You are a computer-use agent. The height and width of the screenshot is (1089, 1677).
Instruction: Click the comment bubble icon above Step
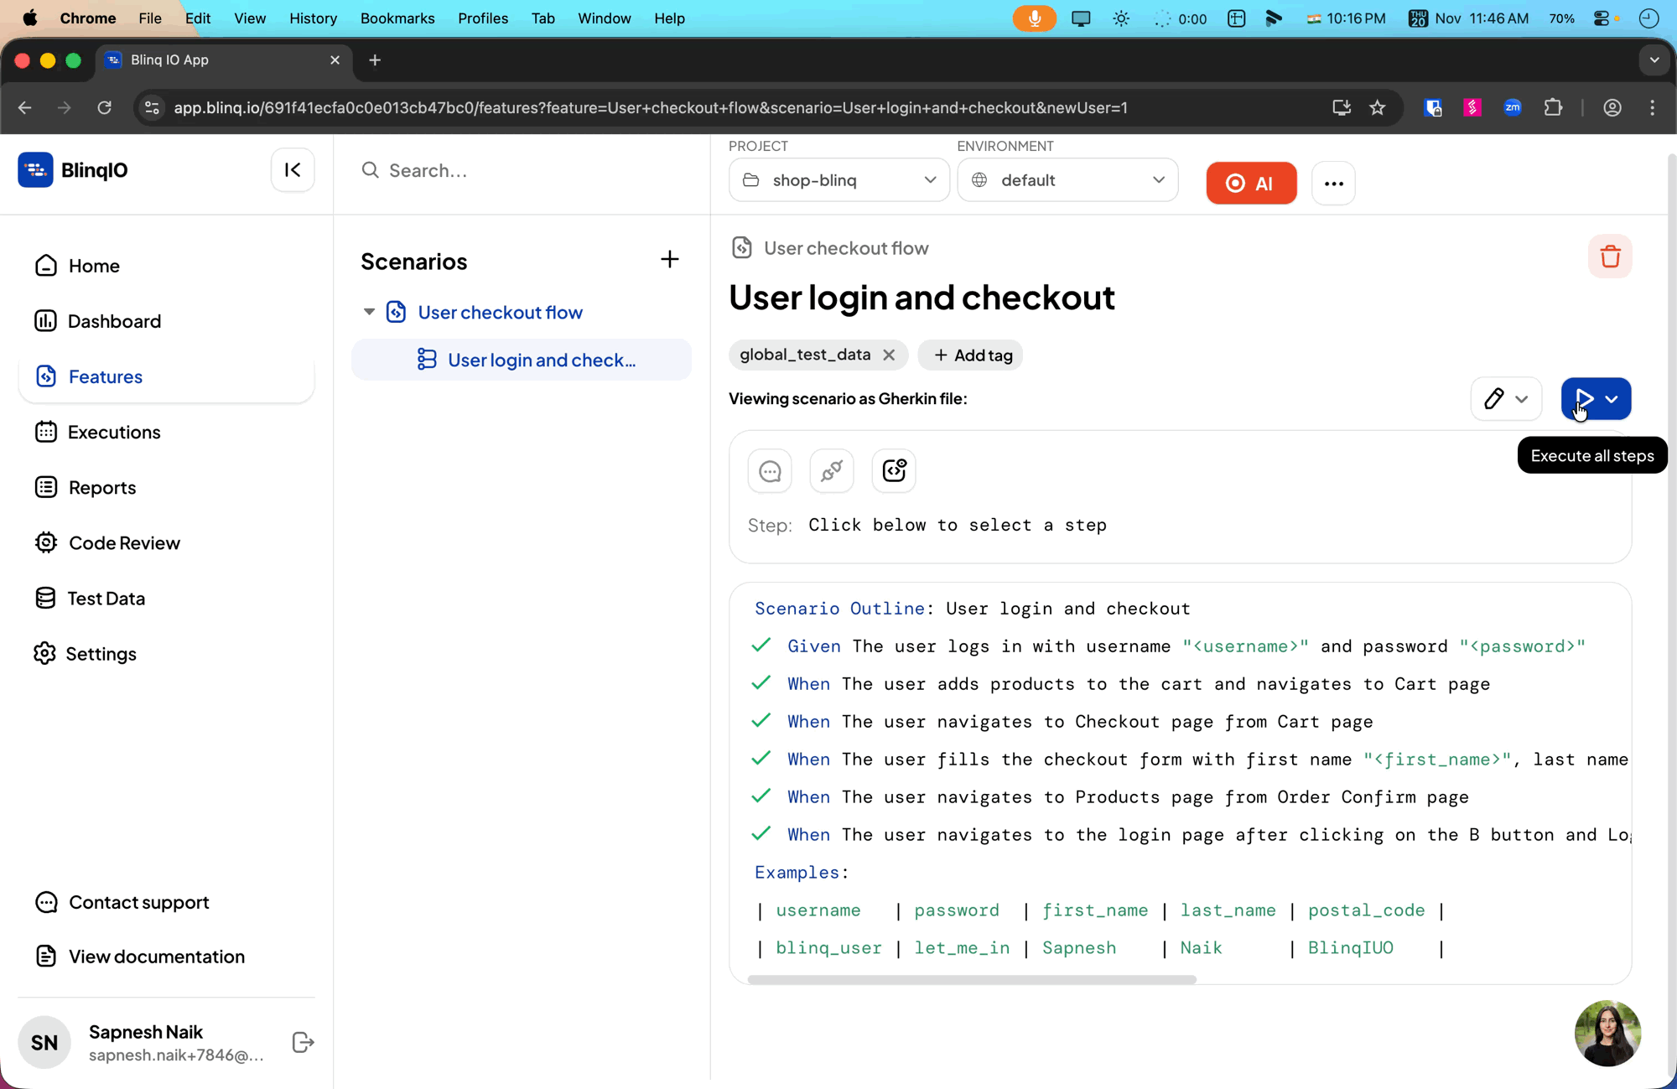tap(770, 471)
